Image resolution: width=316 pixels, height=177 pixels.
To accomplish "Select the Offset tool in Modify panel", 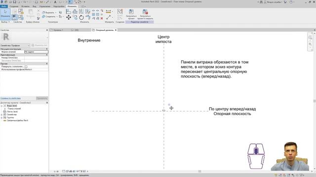I will click(75, 11).
